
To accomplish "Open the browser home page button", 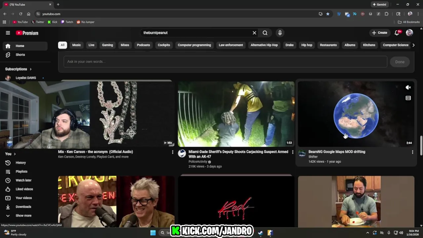I will [x=29, y=14].
